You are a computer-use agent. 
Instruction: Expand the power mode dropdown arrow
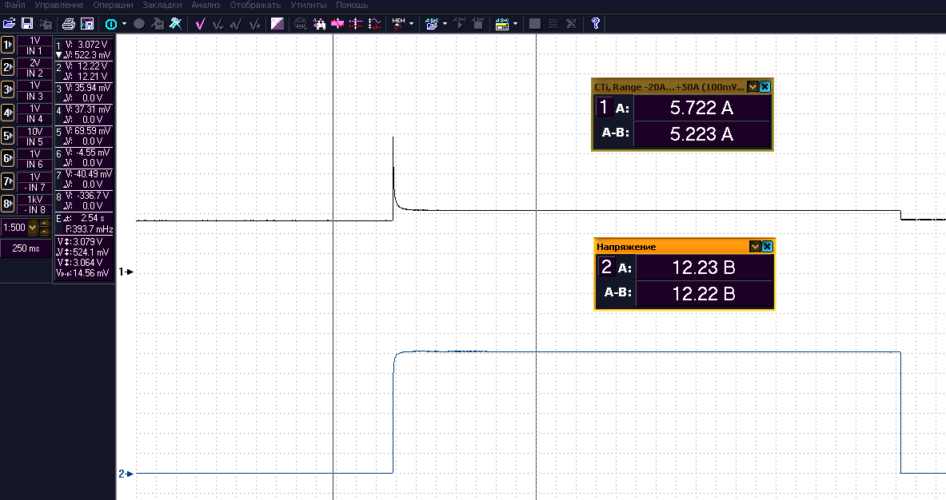[124, 23]
